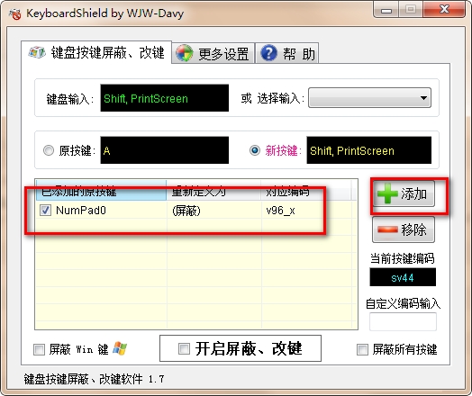Check the 开启屏蔽、改键 checkbox
The image size is (472, 396).
click(x=184, y=349)
